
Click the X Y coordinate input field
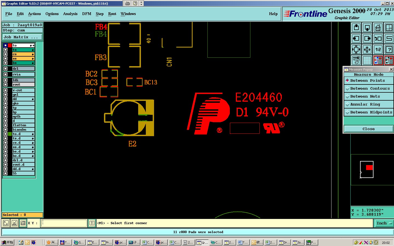tap(64, 223)
